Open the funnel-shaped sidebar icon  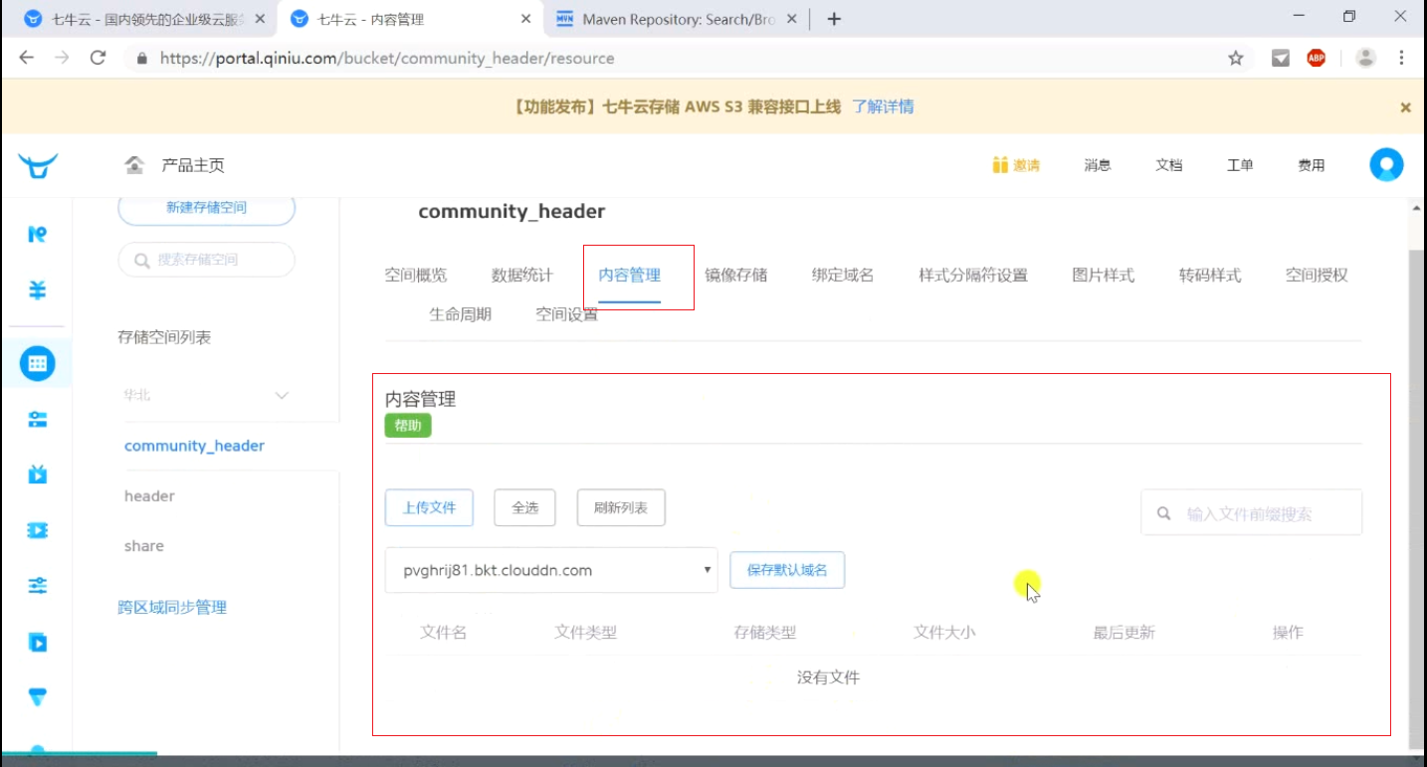pyautogui.click(x=38, y=697)
